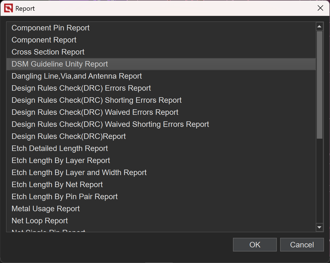Viewport: 330px width, 263px height.
Task: Select Net Loop Report
Action: coord(40,221)
